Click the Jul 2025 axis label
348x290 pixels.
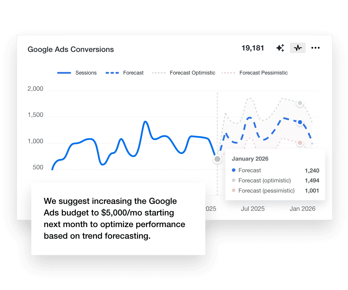coord(253,209)
